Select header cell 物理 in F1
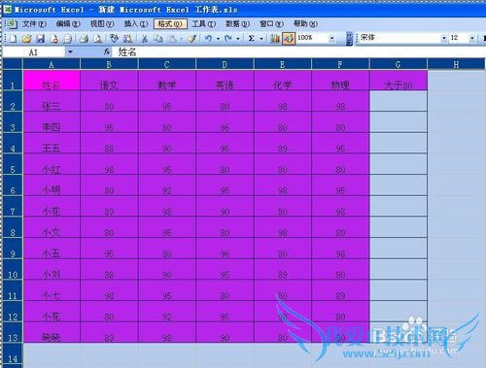 340,81
